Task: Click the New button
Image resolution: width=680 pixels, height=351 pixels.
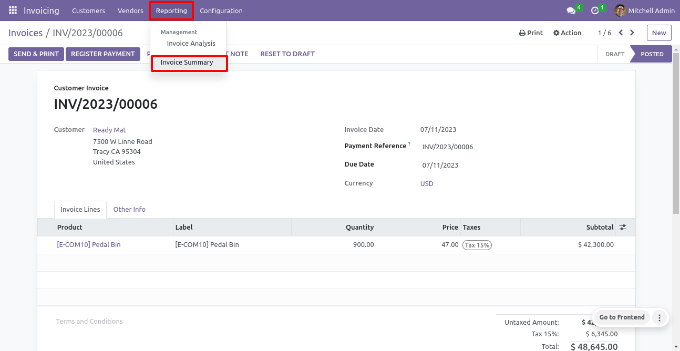Action: tap(659, 33)
